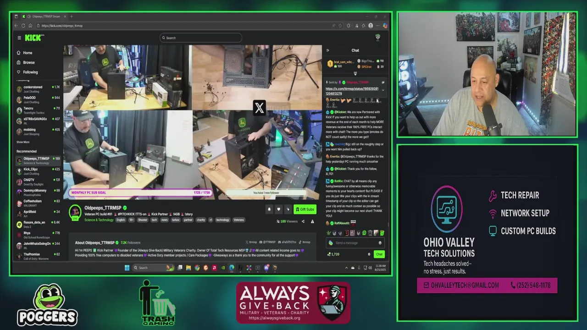
Task: Select the English tag
Action: coord(121,220)
